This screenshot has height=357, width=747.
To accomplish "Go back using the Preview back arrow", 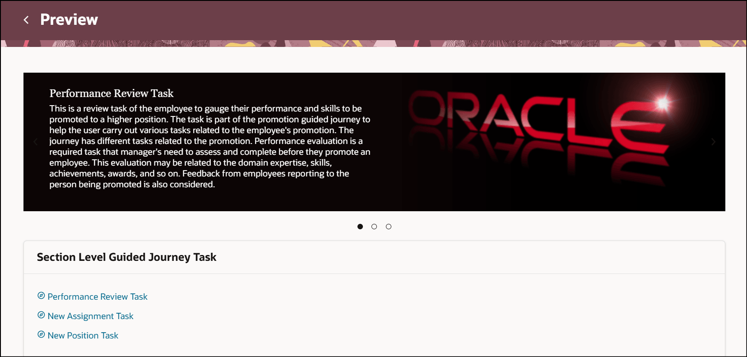I will 26,20.
